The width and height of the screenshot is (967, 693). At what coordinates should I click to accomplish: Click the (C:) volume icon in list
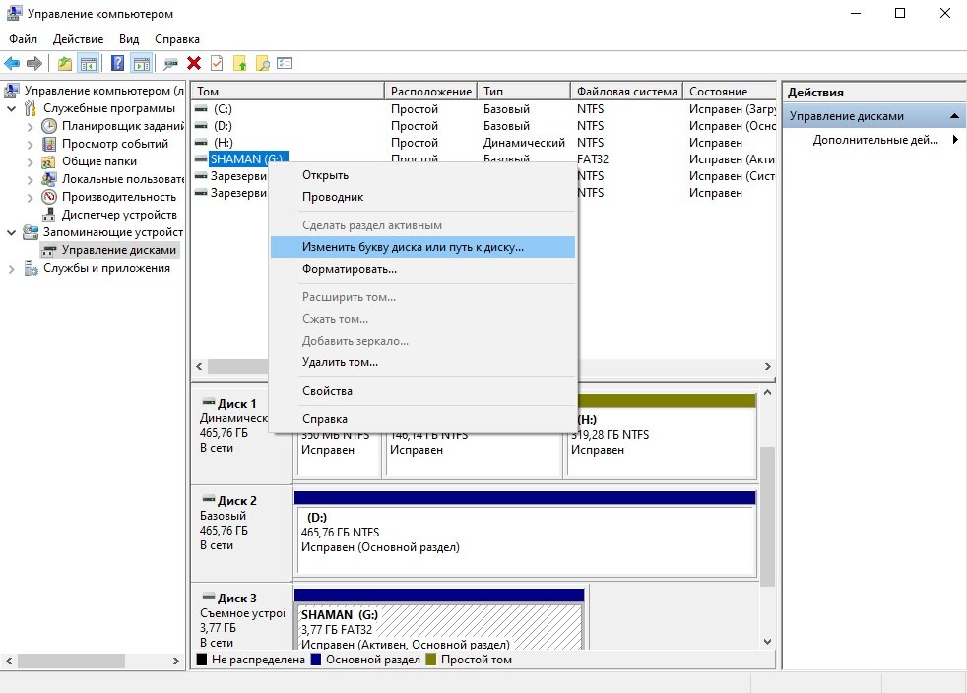(x=201, y=109)
